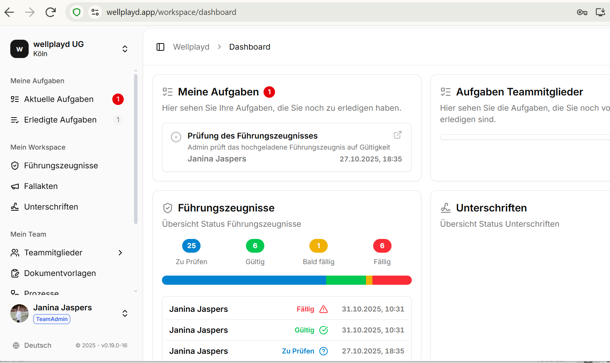Click the task date 27.10.2025, 18:35 in Meine Aufgaben
Screen dimensions: 610x363
pos(371,159)
